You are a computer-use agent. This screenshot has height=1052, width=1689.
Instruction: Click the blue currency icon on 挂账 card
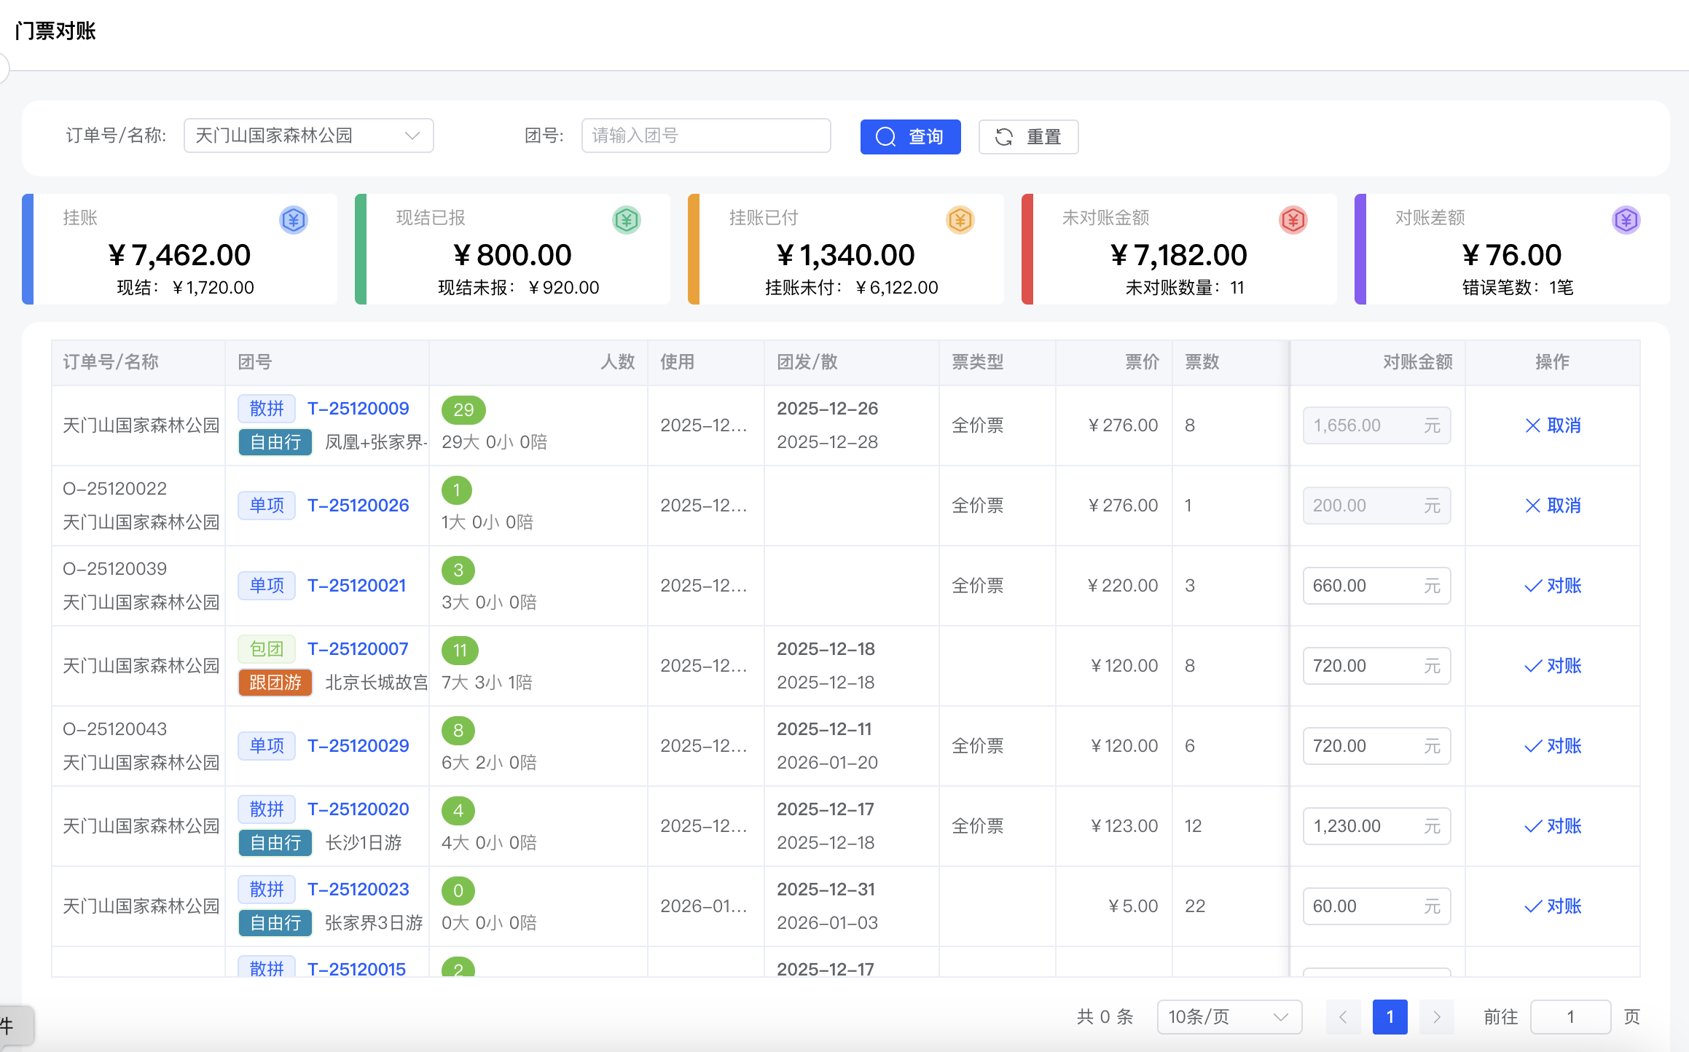pos(294,219)
